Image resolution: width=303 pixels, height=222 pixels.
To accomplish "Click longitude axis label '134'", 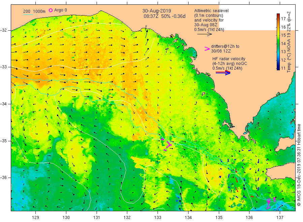I will point(188,218).
